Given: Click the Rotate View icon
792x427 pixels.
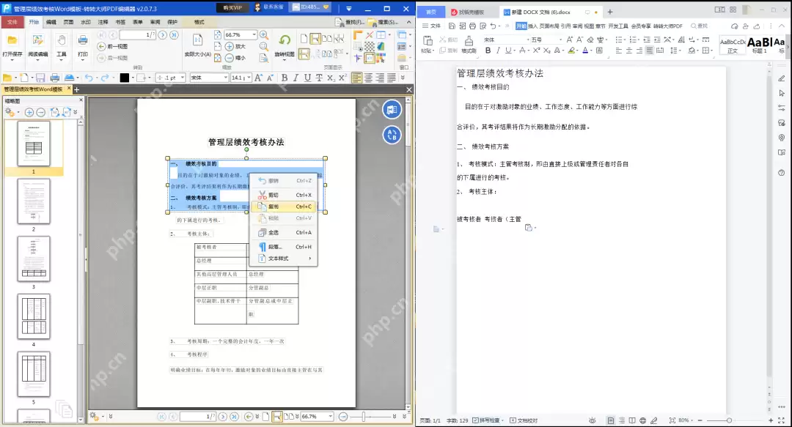Looking at the screenshot, I should coord(285,40).
